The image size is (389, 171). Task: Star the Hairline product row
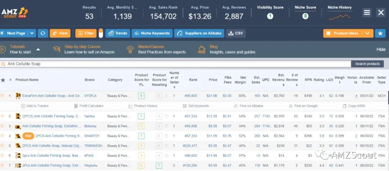tap(2, 116)
